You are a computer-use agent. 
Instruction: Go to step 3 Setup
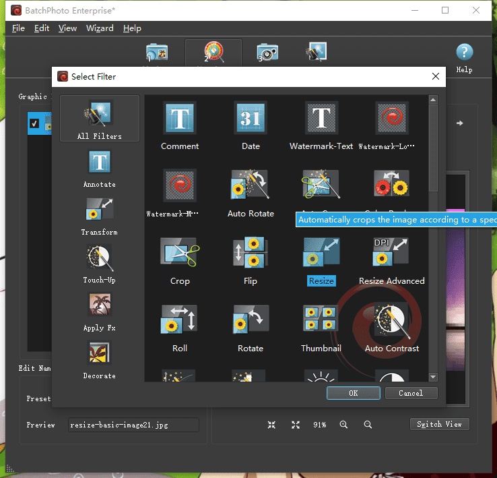coord(267,53)
